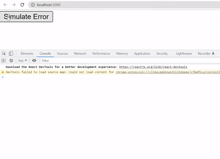This screenshot has height=159, width=220.
Task: Toggle the device toolbar icon
Action: pos(11,54)
